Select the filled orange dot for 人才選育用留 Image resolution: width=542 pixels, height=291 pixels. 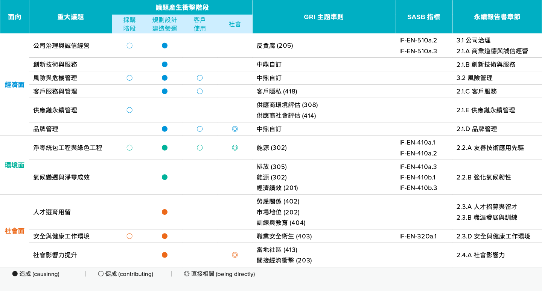coord(164,212)
